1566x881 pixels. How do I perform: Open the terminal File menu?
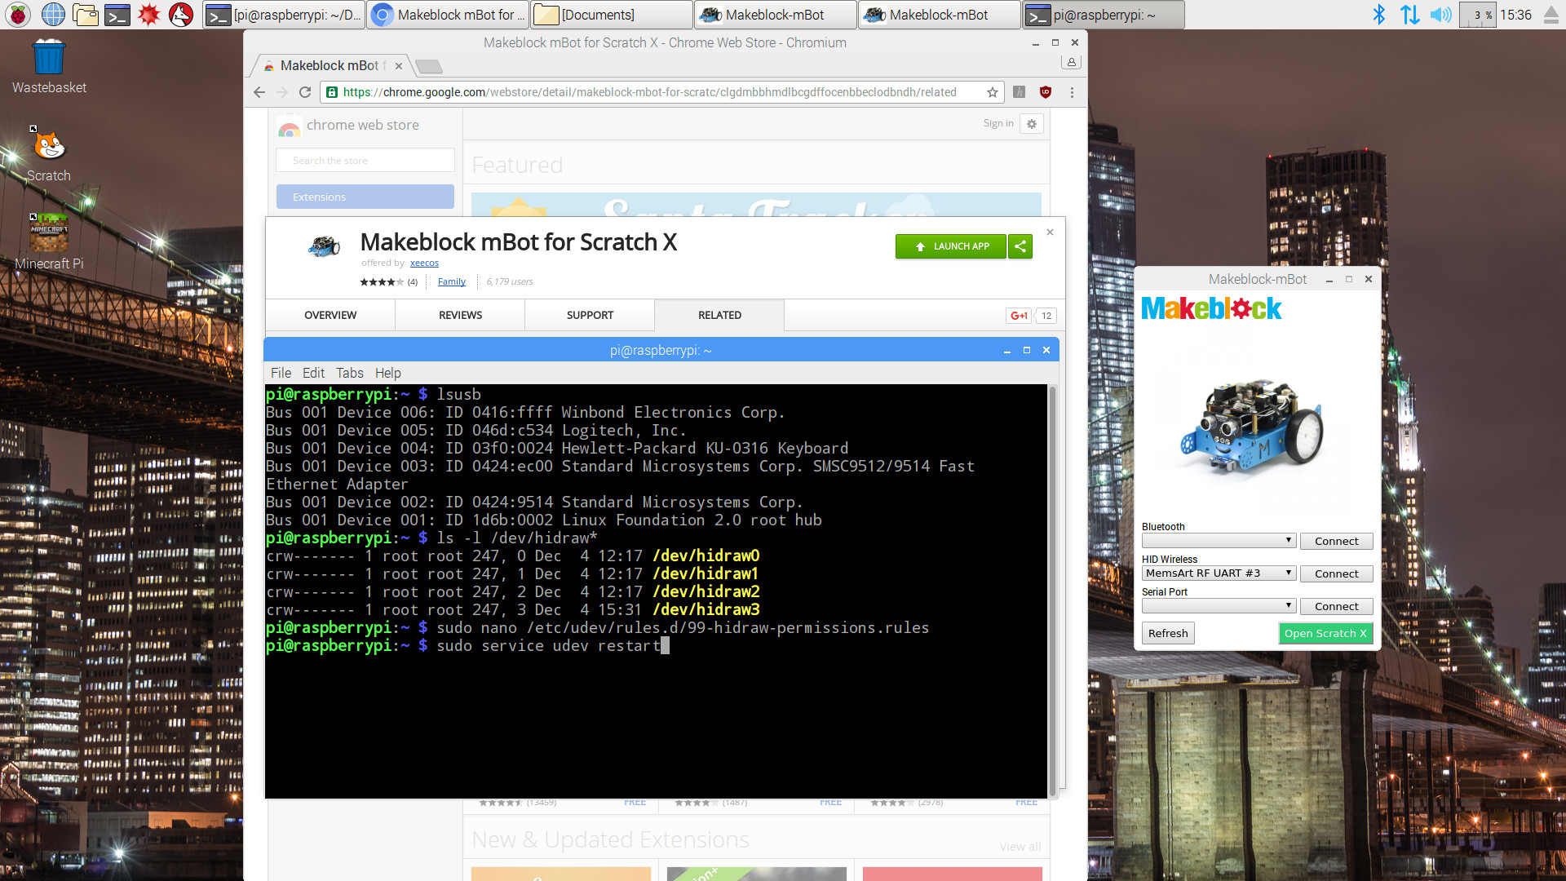coord(281,373)
